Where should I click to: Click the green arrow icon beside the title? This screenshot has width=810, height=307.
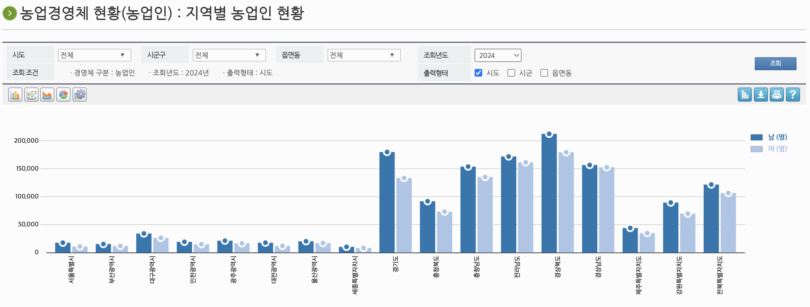coord(9,13)
